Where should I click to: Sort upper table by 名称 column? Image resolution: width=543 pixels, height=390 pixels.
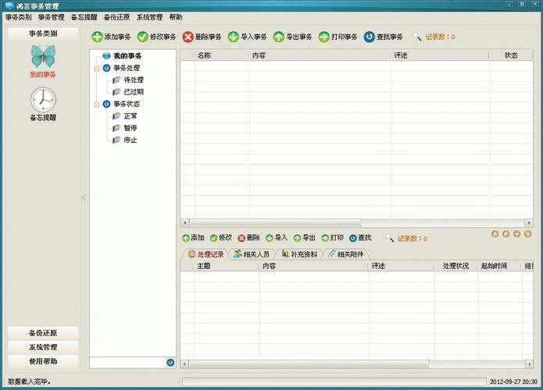coord(222,55)
